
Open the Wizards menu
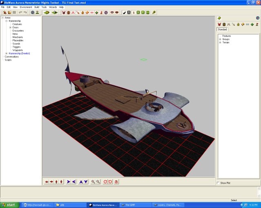pos(53,7)
